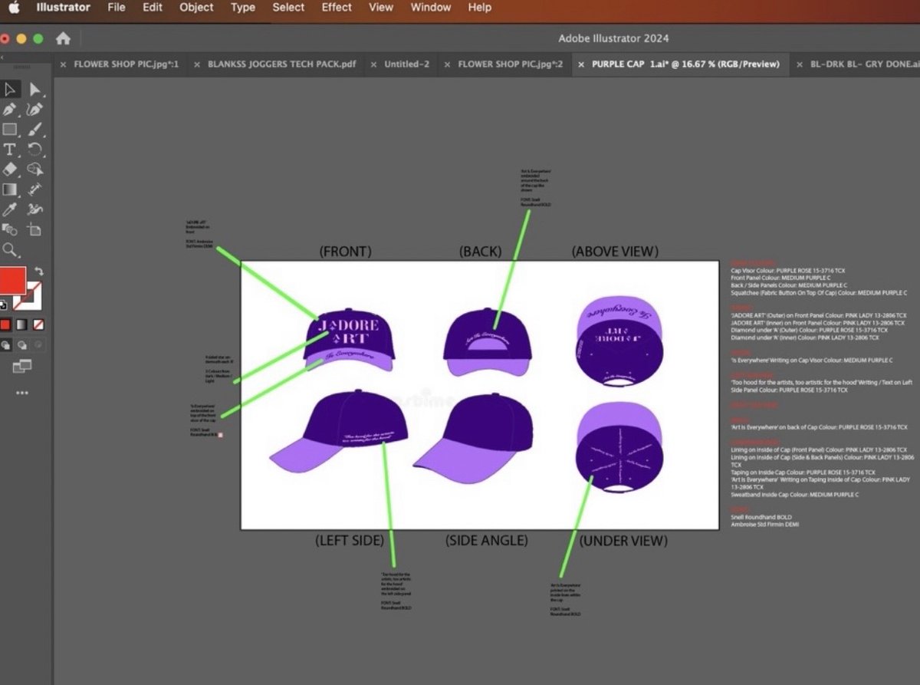The width and height of the screenshot is (920, 685).
Task: Close the BL-DRK BL- GRY DONE.ai tab
Action: 799,64
